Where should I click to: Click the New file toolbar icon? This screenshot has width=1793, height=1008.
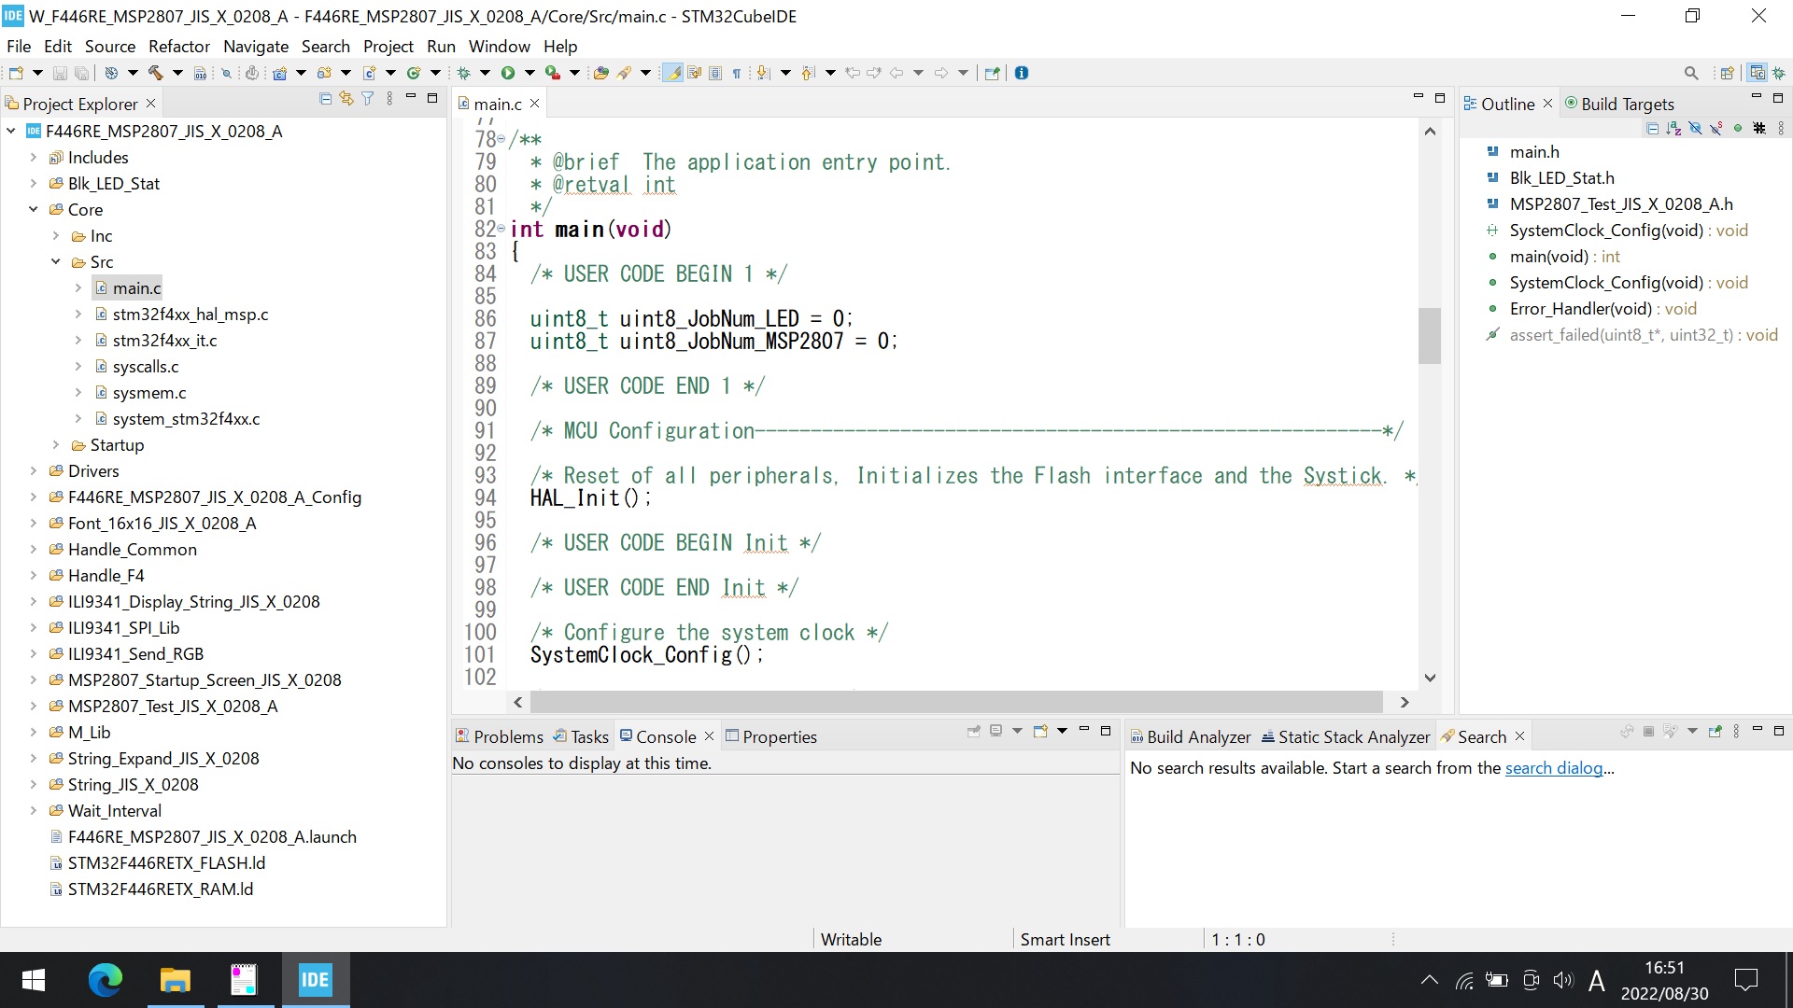point(16,73)
